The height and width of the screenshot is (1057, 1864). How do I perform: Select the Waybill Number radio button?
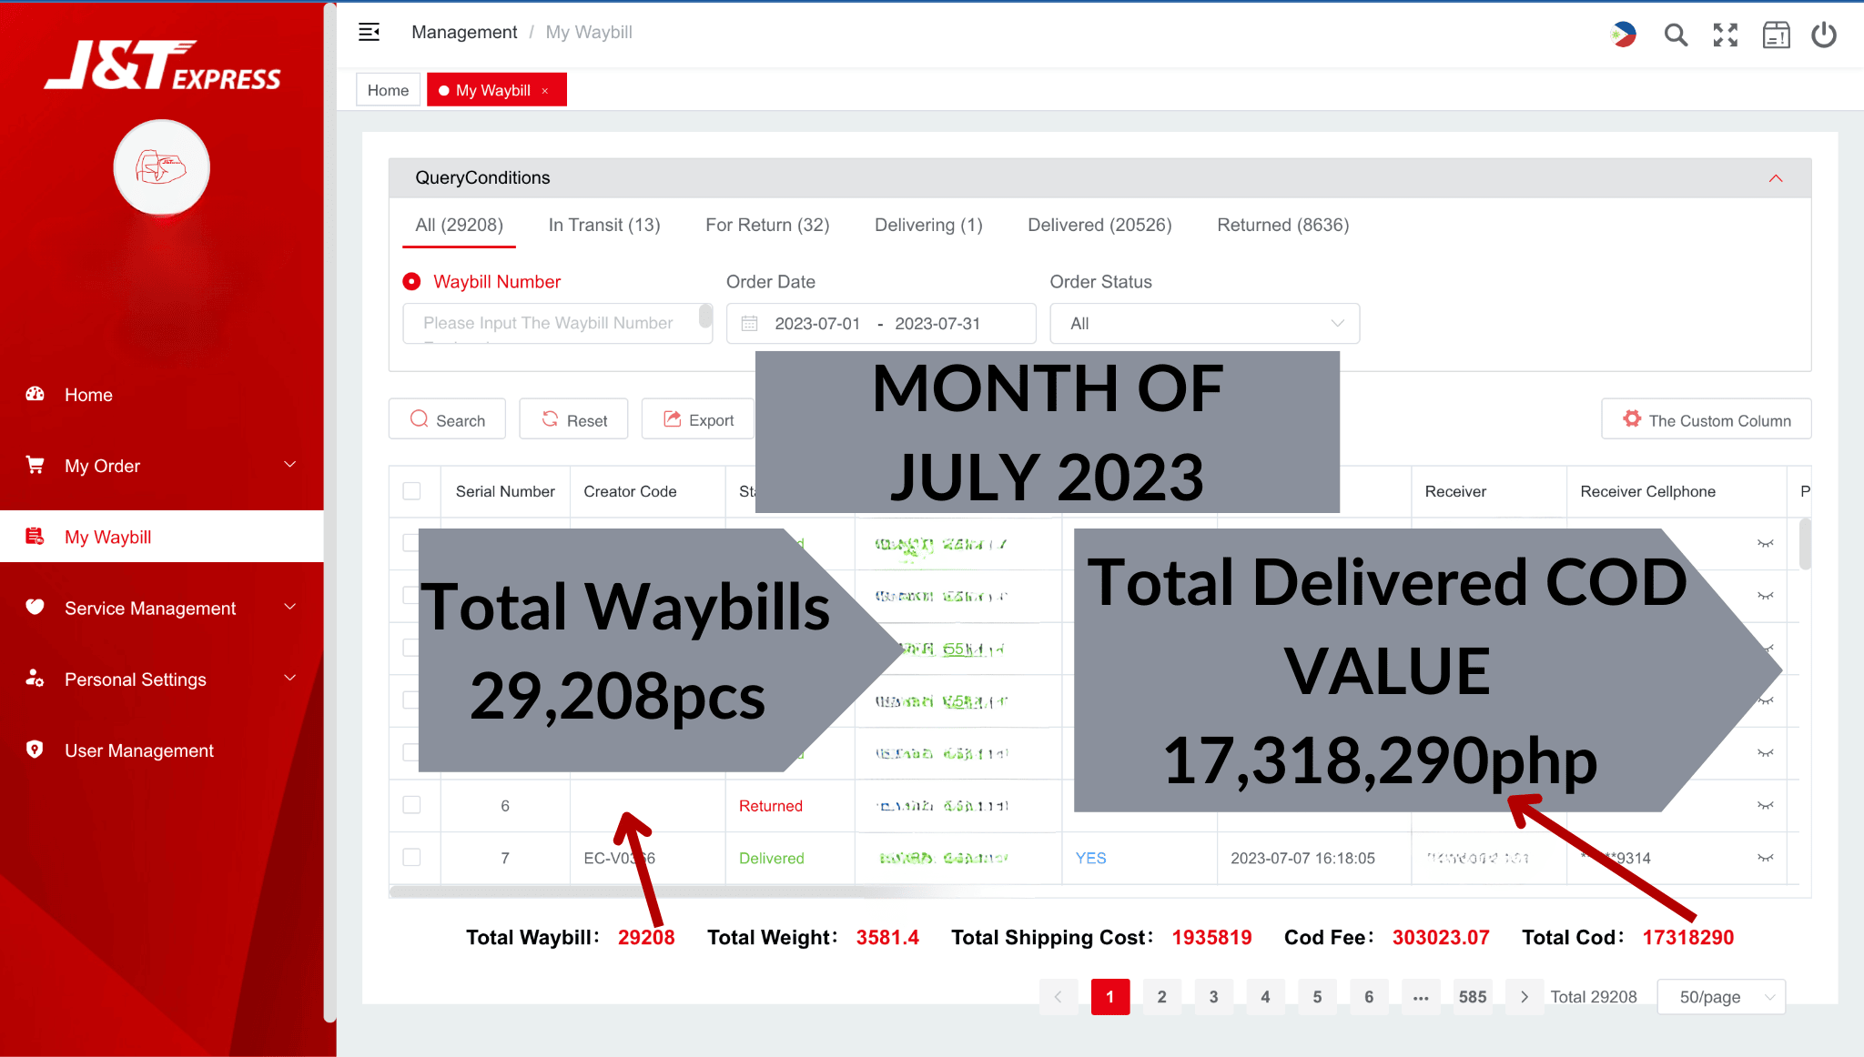pos(411,282)
